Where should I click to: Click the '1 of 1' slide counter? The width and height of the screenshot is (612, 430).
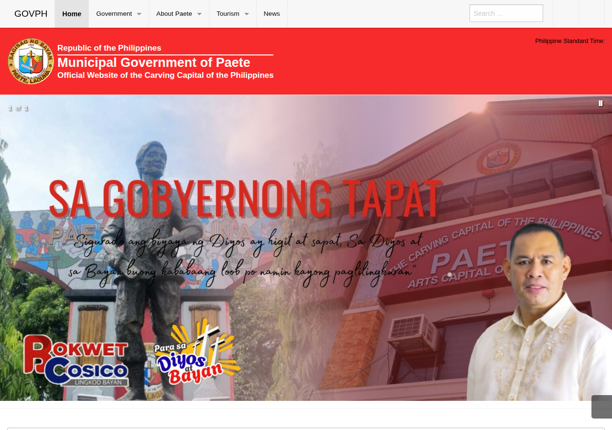18,108
